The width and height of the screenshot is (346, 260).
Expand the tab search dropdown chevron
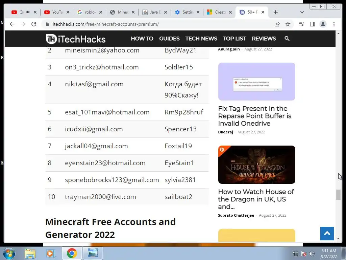pyautogui.click(x=302, y=12)
